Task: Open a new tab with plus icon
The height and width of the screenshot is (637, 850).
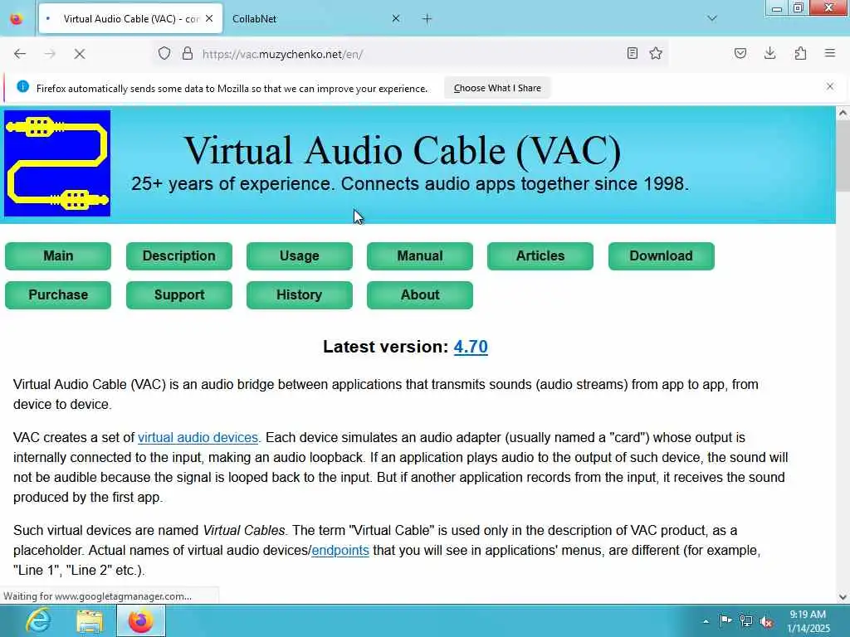Action: tap(427, 19)
